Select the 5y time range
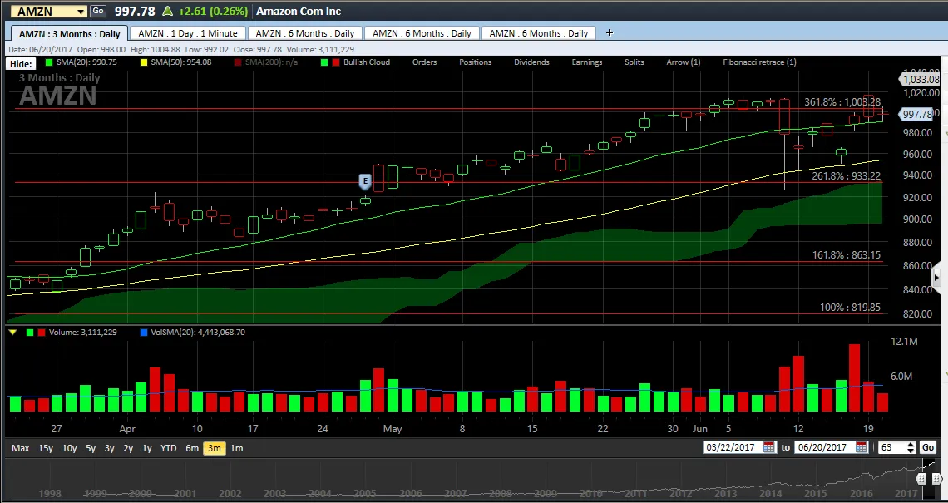This screenshot has width=948, height=503. [x=91, y=448]
